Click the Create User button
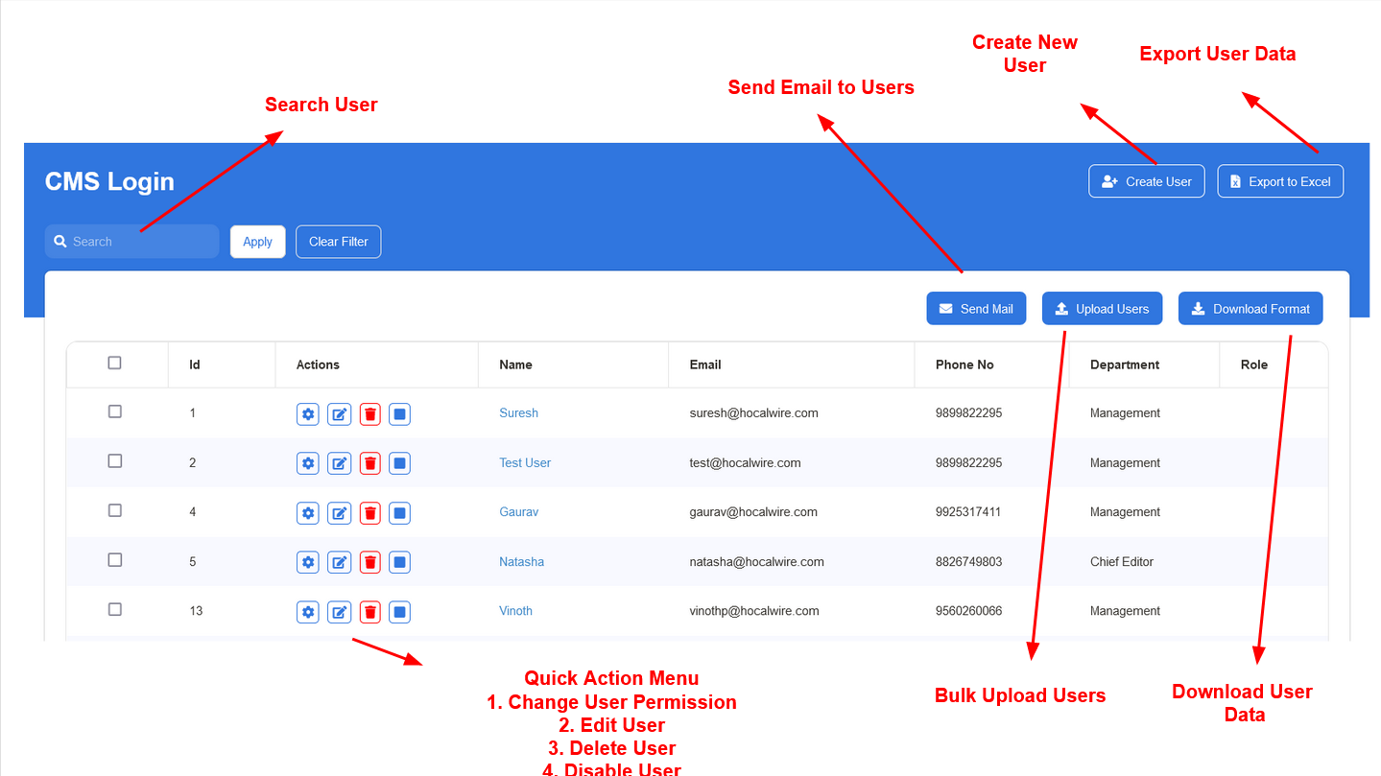 tap(1146, 181)
